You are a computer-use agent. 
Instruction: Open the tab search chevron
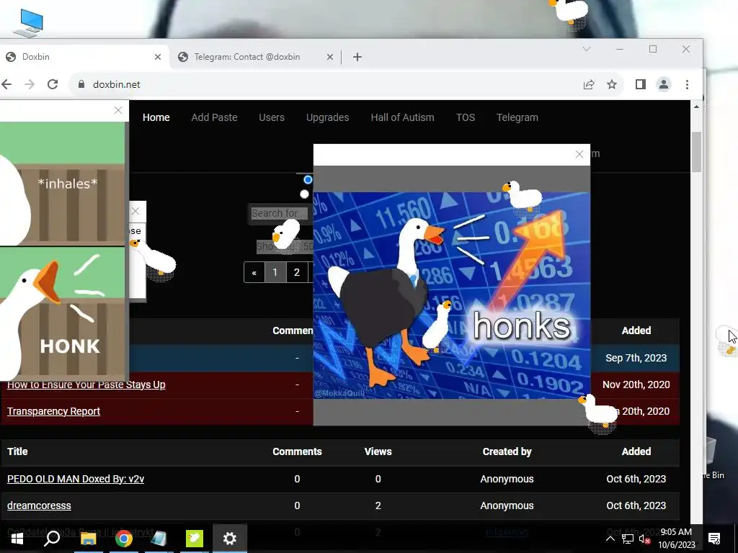(x=587, y=49)
